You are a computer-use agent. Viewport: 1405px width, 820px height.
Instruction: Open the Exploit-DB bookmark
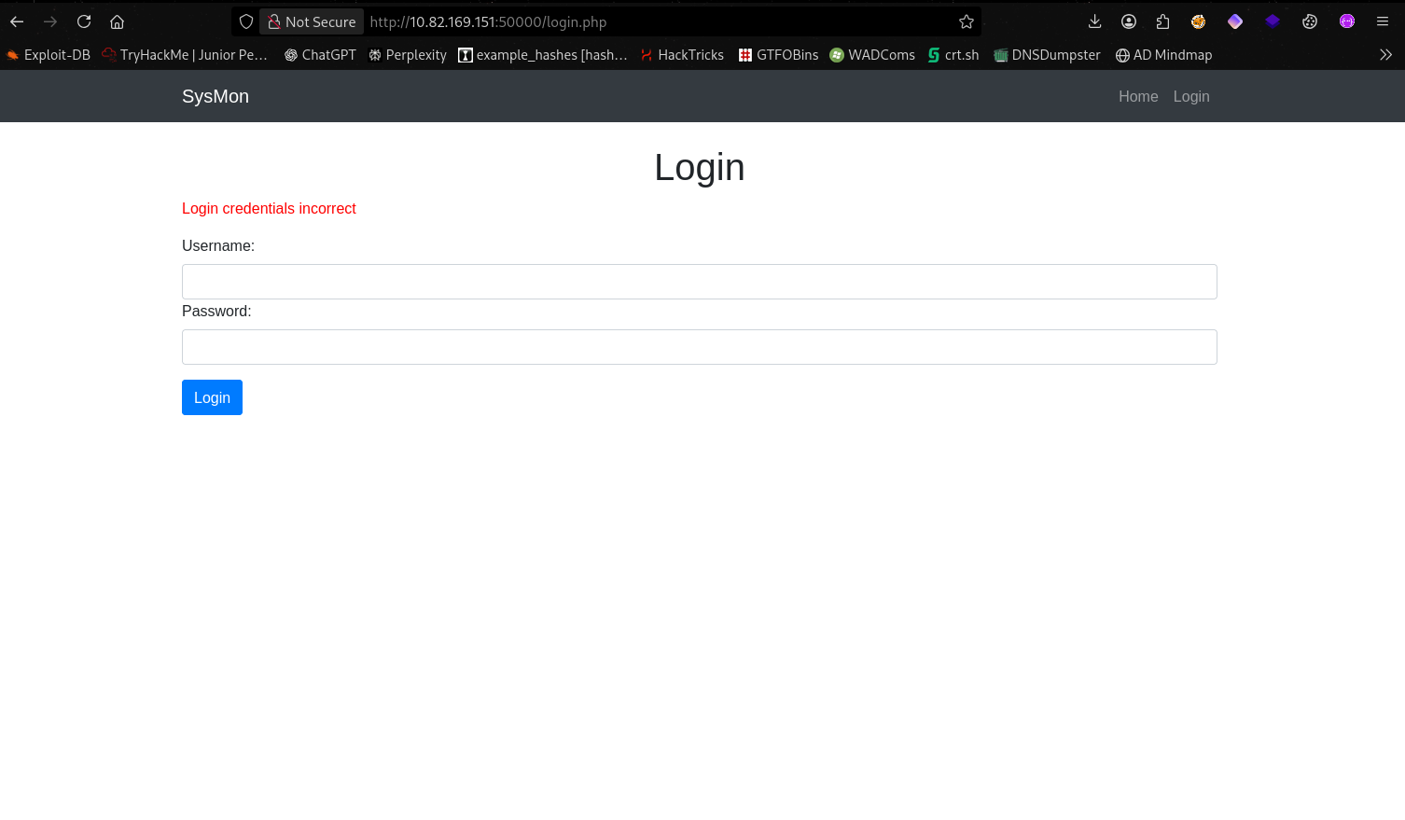(x=49, y=55)
